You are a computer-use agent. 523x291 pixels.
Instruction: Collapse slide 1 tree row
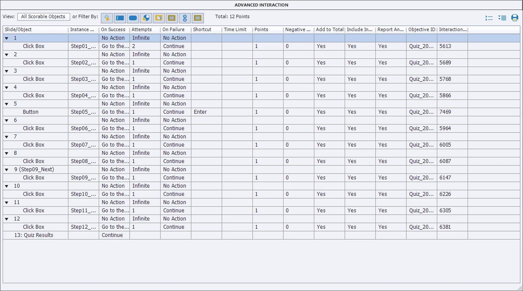pos(6,38)
